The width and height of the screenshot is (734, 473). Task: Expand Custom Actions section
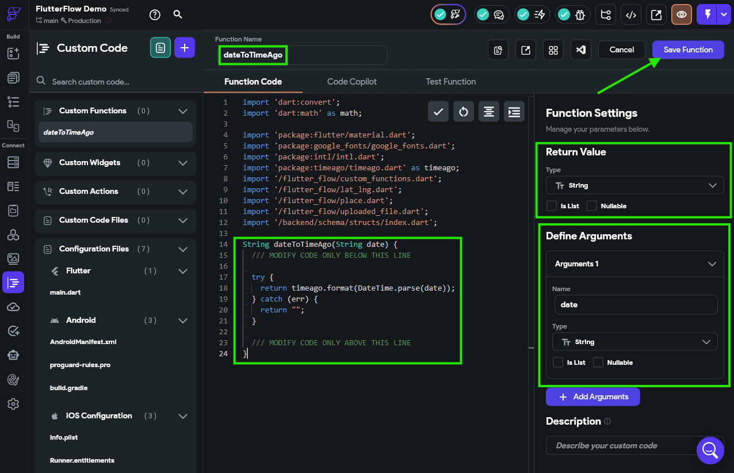coord(183,192)
